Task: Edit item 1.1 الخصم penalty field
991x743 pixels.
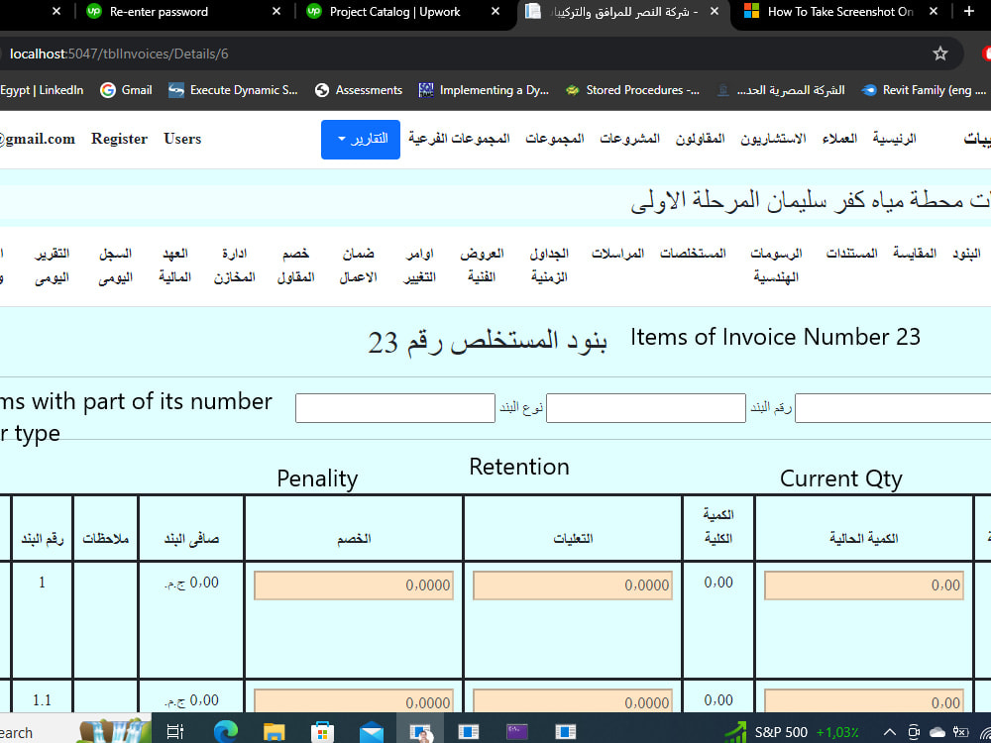Action: pos(354,701)
